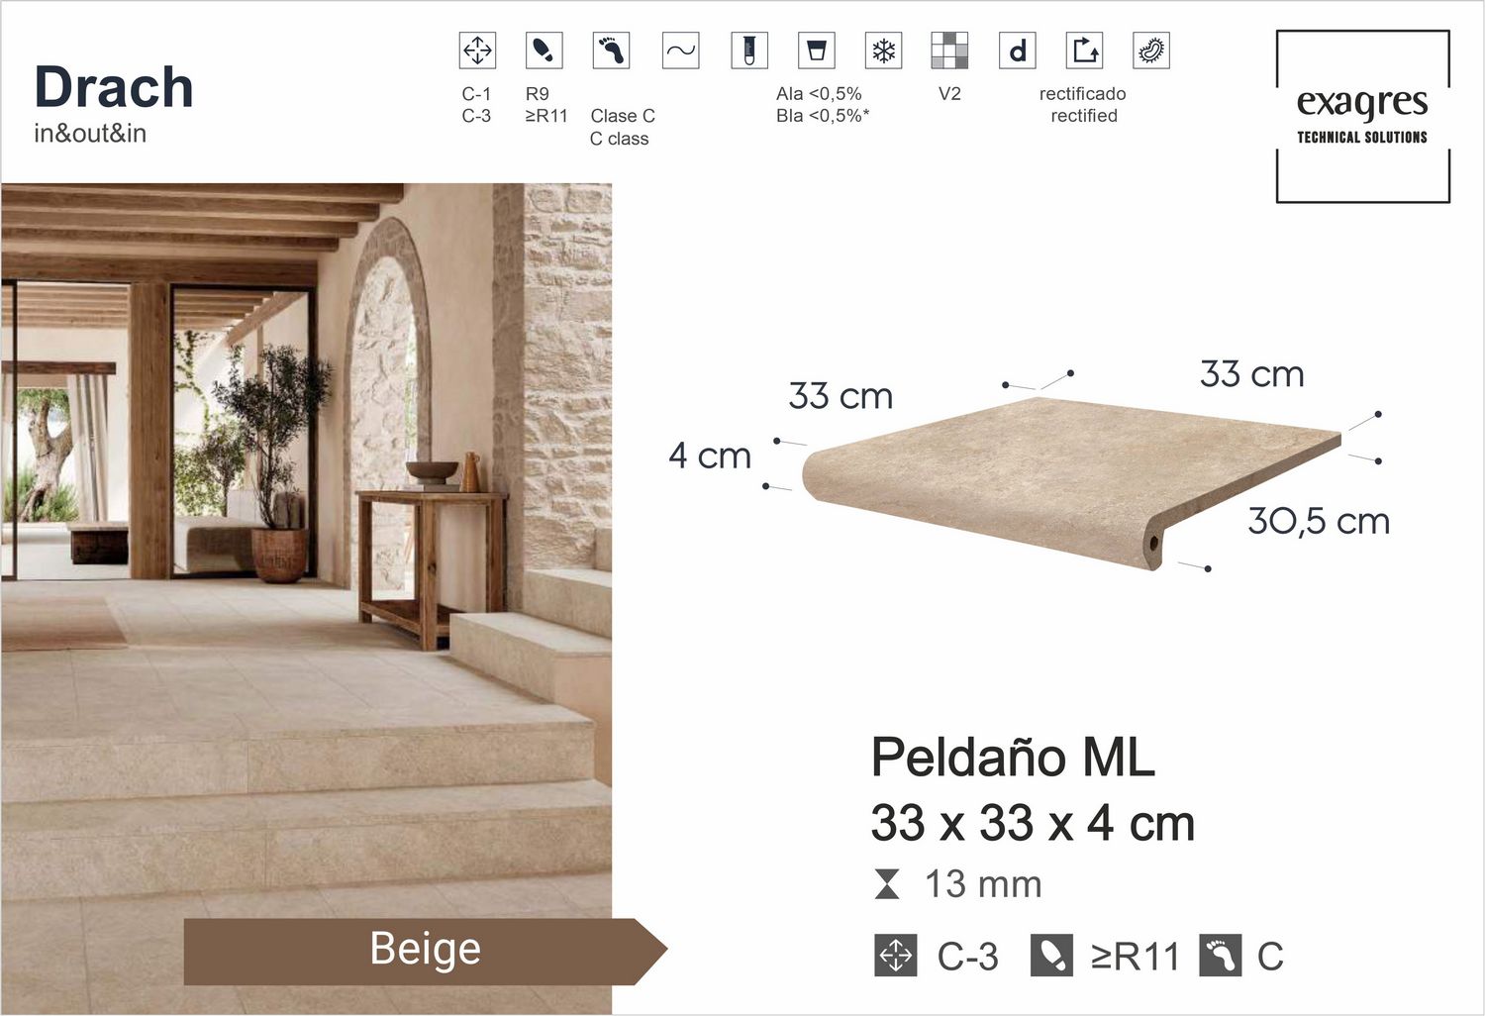The image size is (1485, 1016).
Task: Click the C class label
Action: (620, 139)
